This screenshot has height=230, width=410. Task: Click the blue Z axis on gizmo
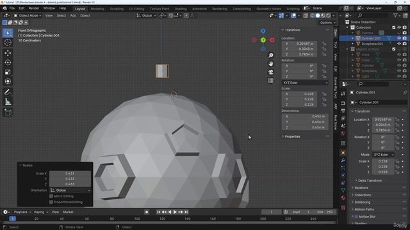click(x=263, y=31)
